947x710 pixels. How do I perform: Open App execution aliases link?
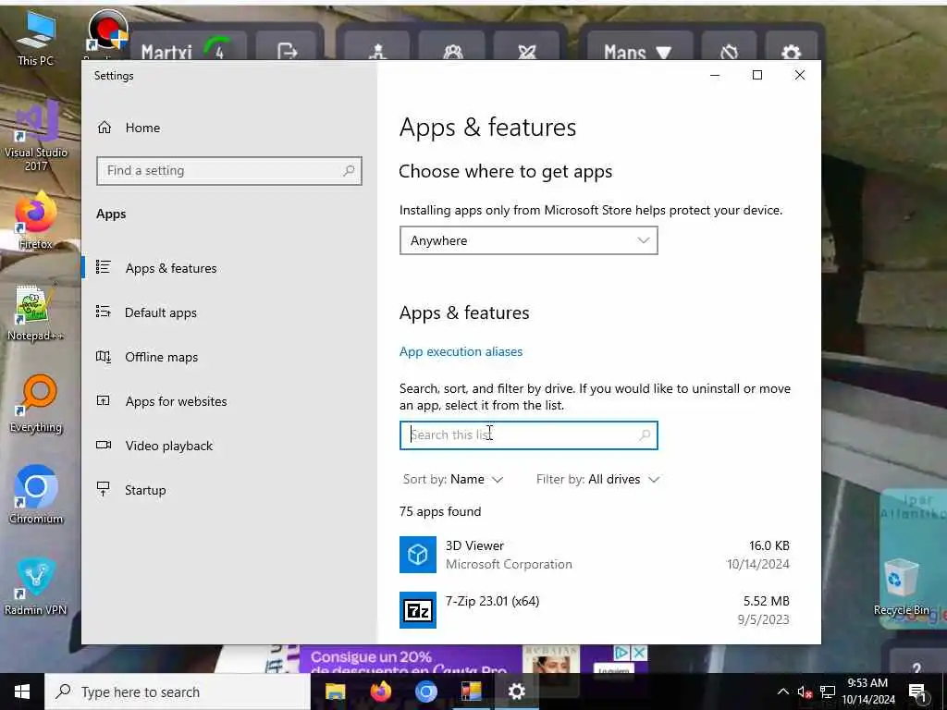(x=461, y=351)
